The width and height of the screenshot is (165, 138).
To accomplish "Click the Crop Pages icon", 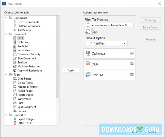I will (x=15, y=78).
